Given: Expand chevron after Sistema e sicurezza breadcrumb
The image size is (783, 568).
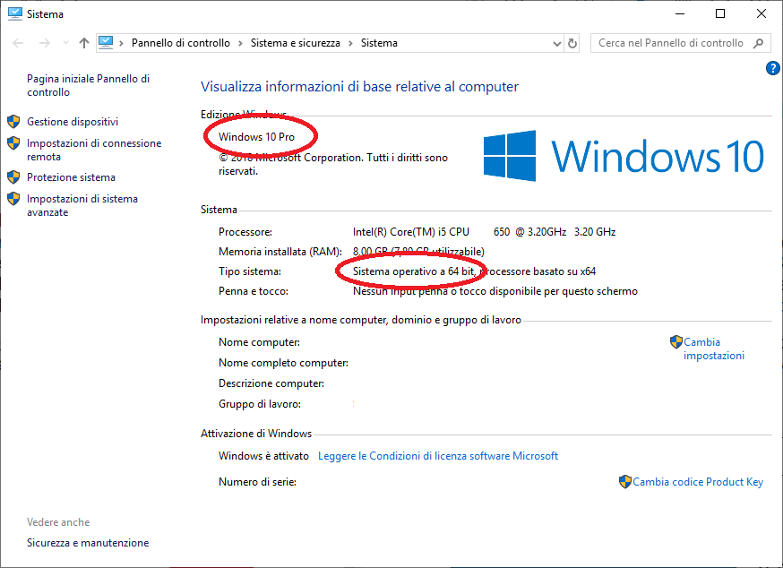Looking at the screenshot, I should click(350, 44).
